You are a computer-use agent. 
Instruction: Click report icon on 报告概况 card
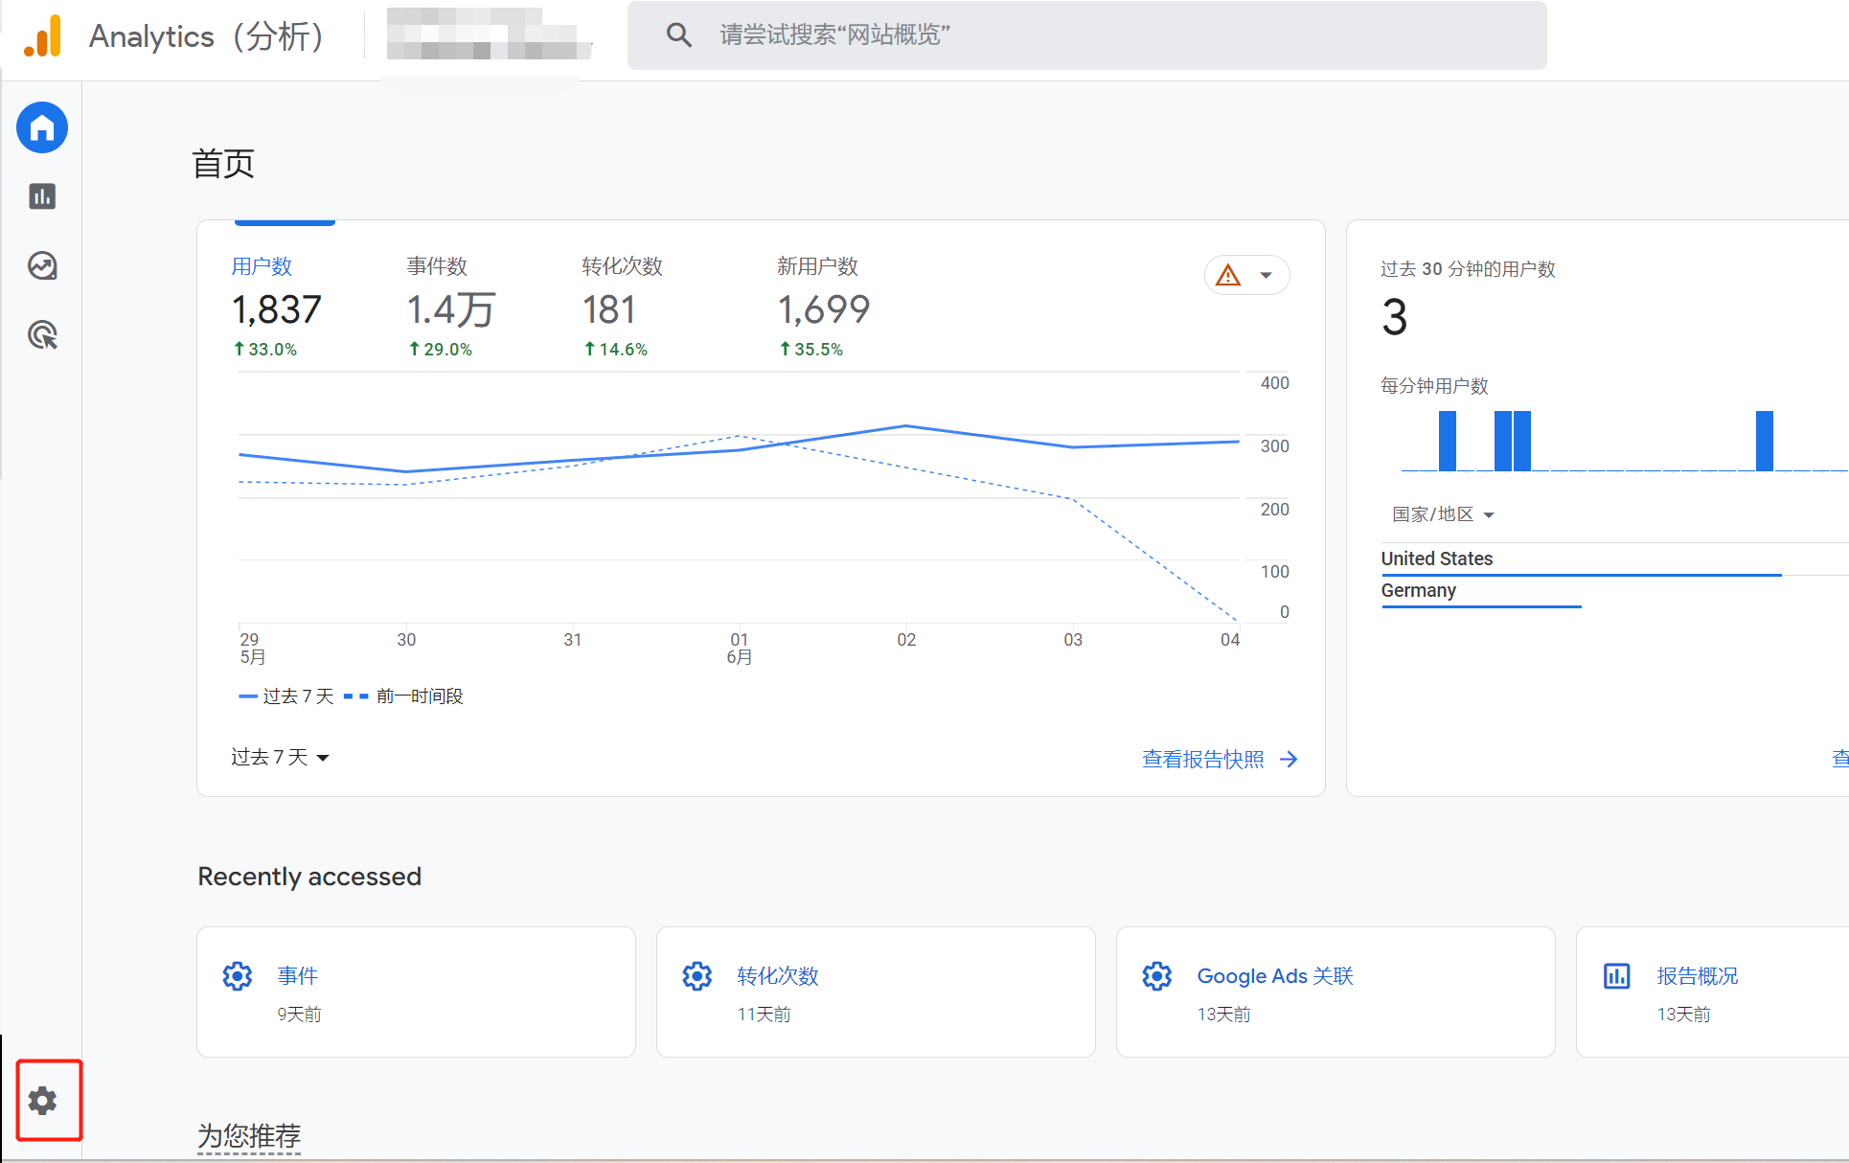pos(1617,976)
